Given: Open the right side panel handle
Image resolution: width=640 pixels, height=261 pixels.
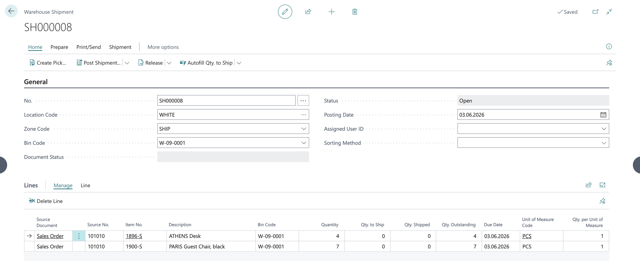Looking at the screenshot, I should 637,165.
